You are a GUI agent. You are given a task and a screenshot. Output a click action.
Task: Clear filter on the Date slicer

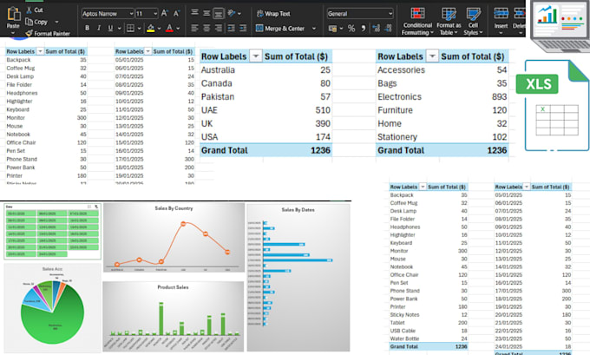96,207
